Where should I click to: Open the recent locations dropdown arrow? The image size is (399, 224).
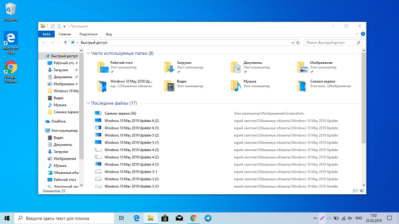[59, 43]
